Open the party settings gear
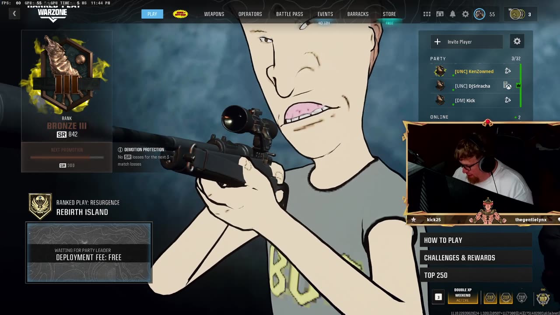The image size is (560, 315). pos(517,41)
